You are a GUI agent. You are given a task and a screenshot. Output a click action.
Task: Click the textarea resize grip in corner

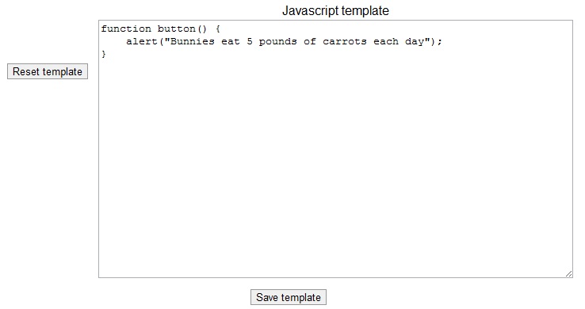(x=568, y=273)
